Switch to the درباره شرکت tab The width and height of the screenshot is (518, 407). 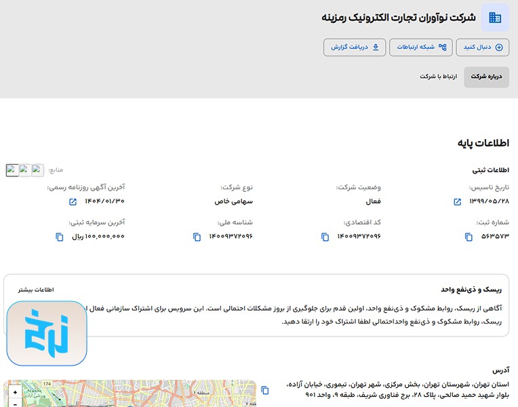coord(486,77)
